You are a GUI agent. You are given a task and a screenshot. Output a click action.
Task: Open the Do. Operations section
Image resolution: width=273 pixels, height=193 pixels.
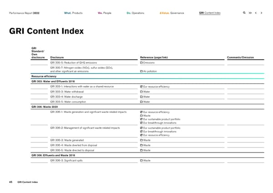click(x=136, y=13)
